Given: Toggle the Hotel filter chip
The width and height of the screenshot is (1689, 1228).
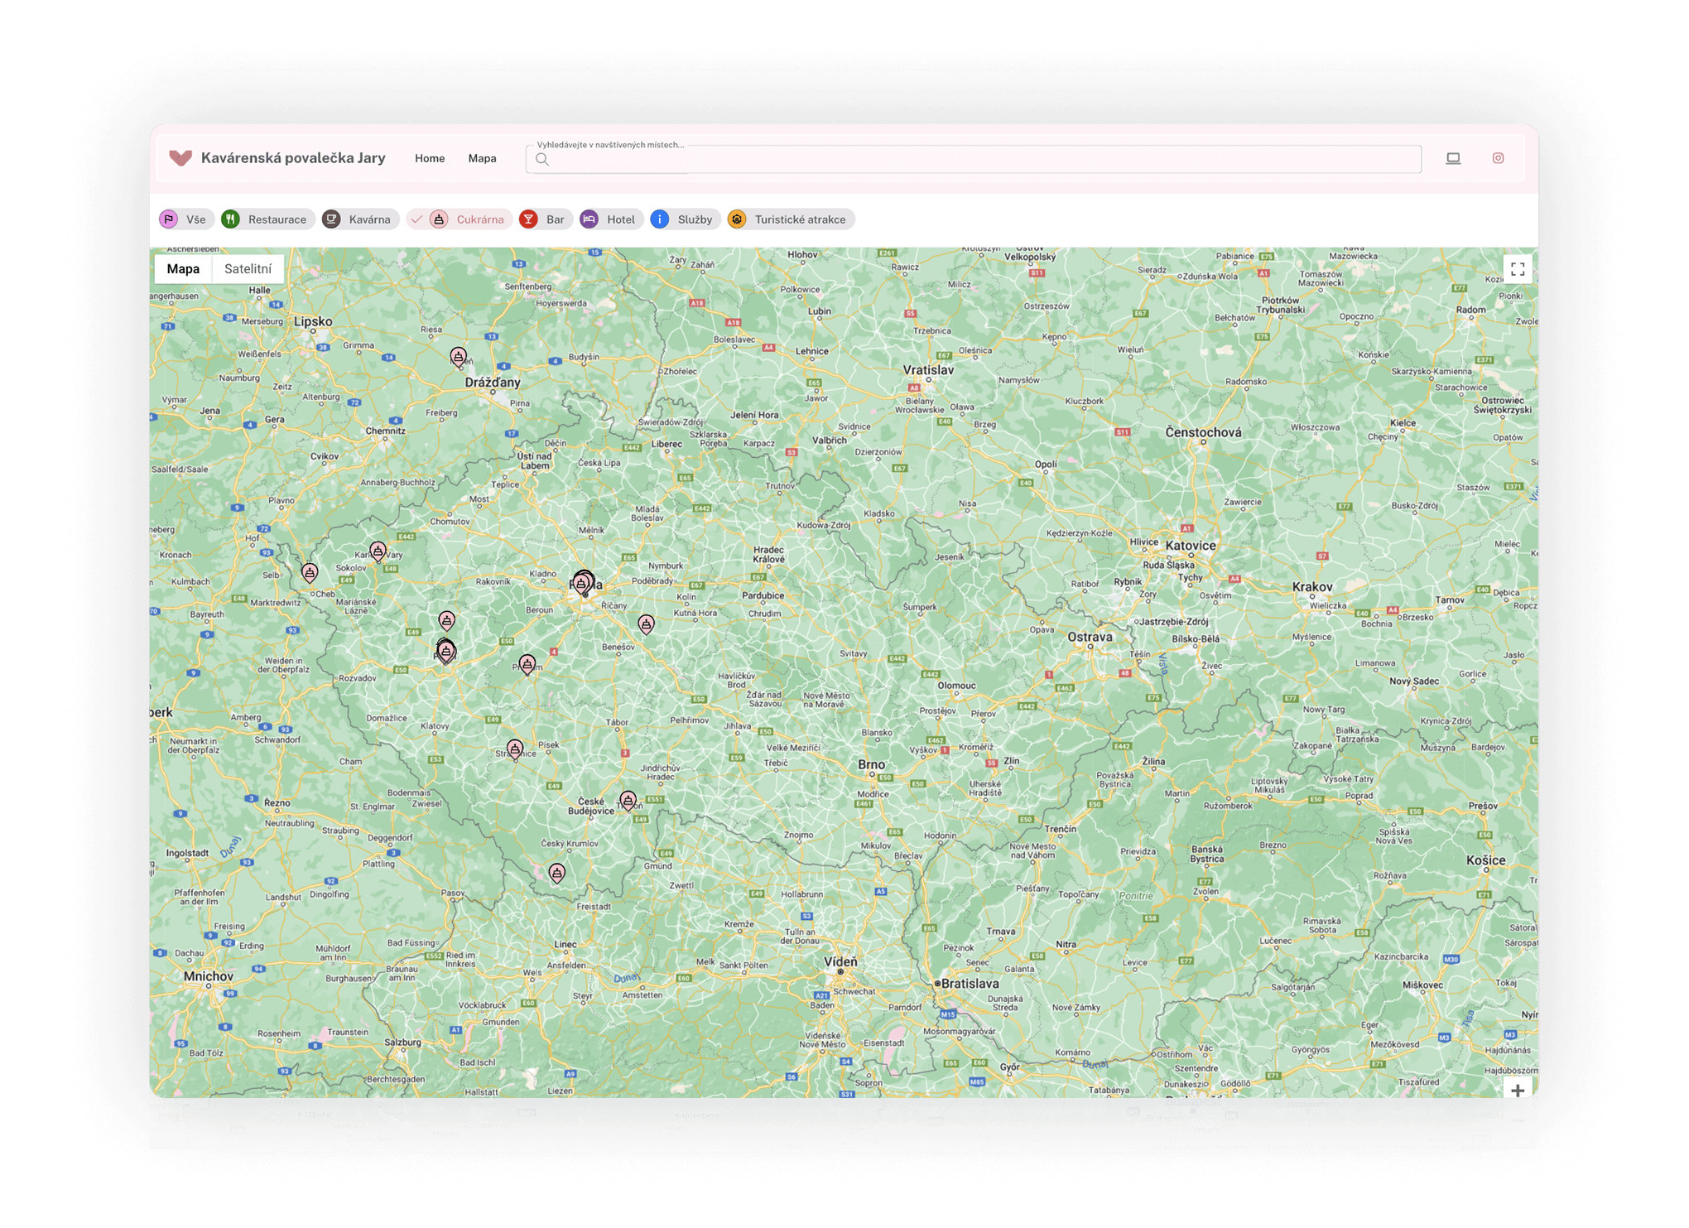Looking at the screenshot, I should tap(610, 219).
